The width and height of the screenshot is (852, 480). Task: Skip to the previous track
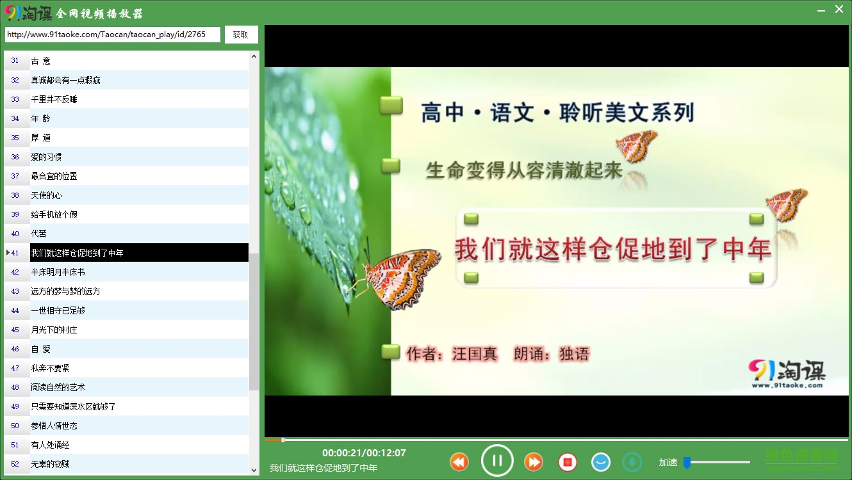click(459, 461)
